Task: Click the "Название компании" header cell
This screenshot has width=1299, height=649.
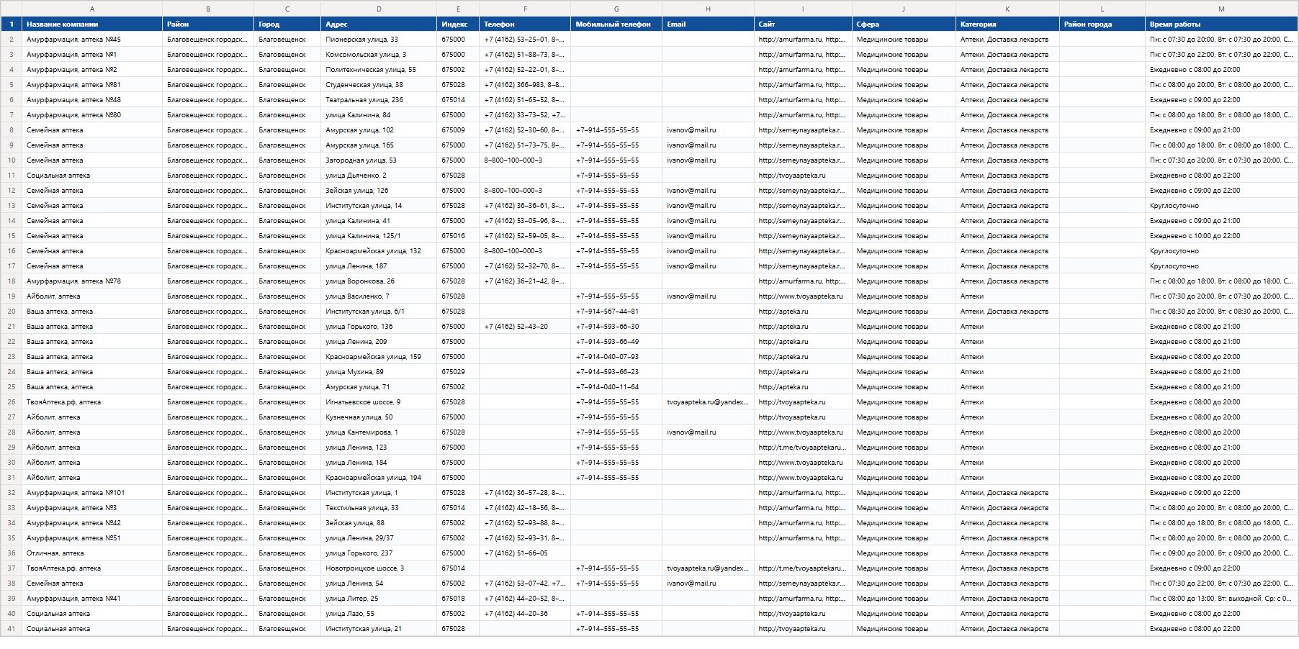Action: [x=92, y=24]
